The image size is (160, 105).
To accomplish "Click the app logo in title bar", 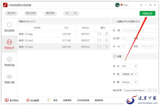I will (5, 5).
